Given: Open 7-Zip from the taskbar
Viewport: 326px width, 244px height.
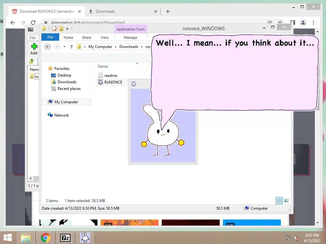Looking at the screenshot, I should 65,237.
